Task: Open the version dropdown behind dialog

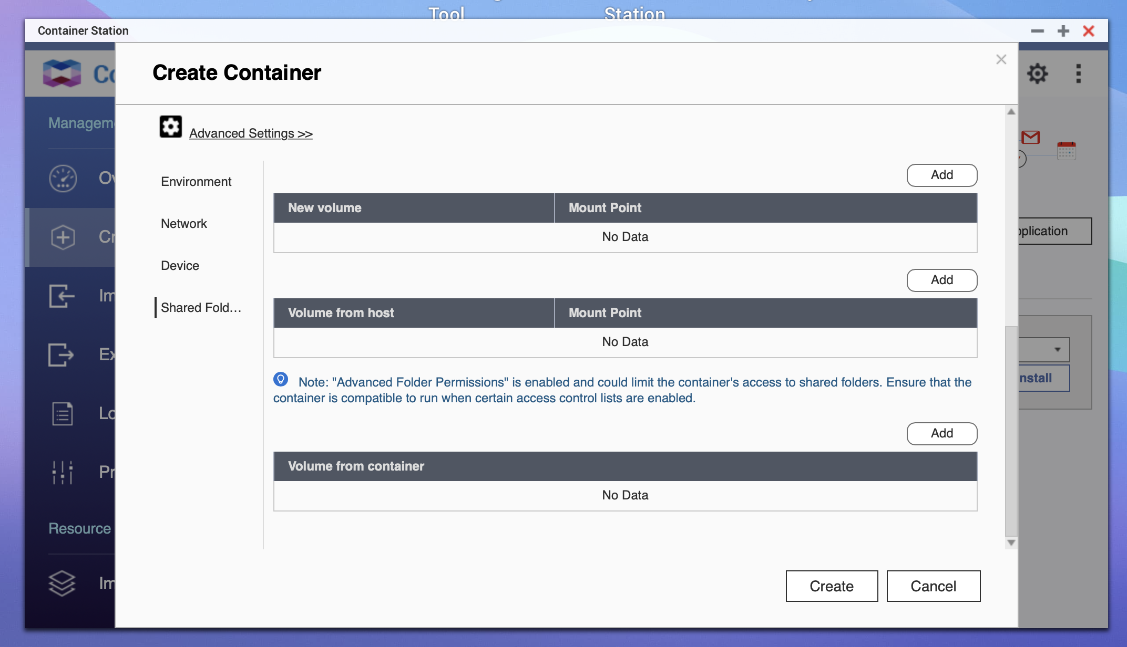Action: 1044,350
